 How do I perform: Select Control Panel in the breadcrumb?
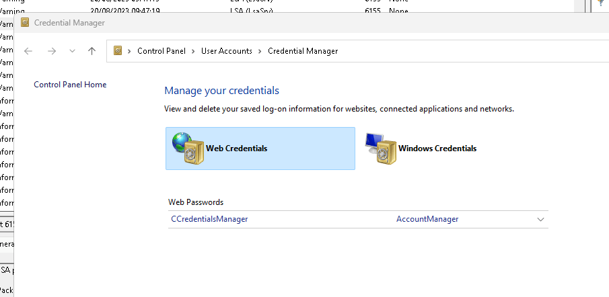tap(162, 51)
